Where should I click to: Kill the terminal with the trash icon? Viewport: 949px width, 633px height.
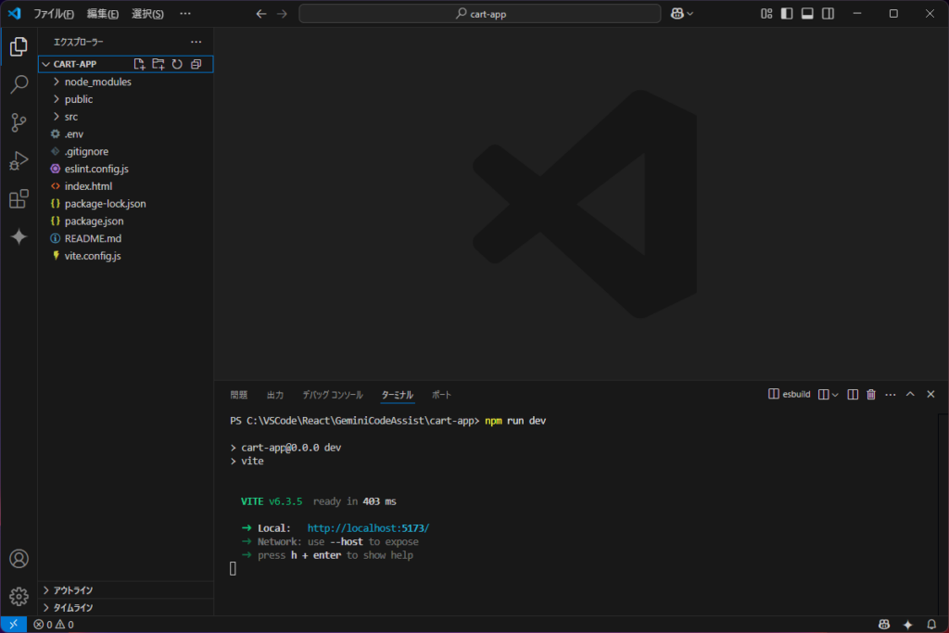point(871,395)
